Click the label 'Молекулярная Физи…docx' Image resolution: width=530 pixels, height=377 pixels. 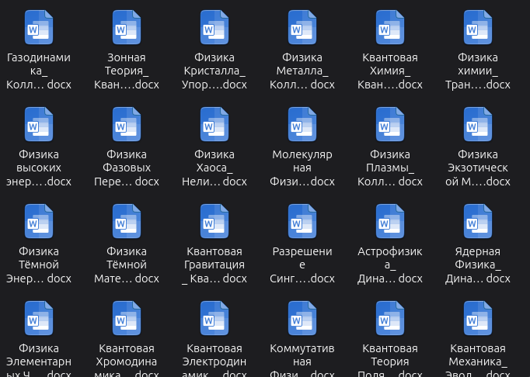coord(302,168)
